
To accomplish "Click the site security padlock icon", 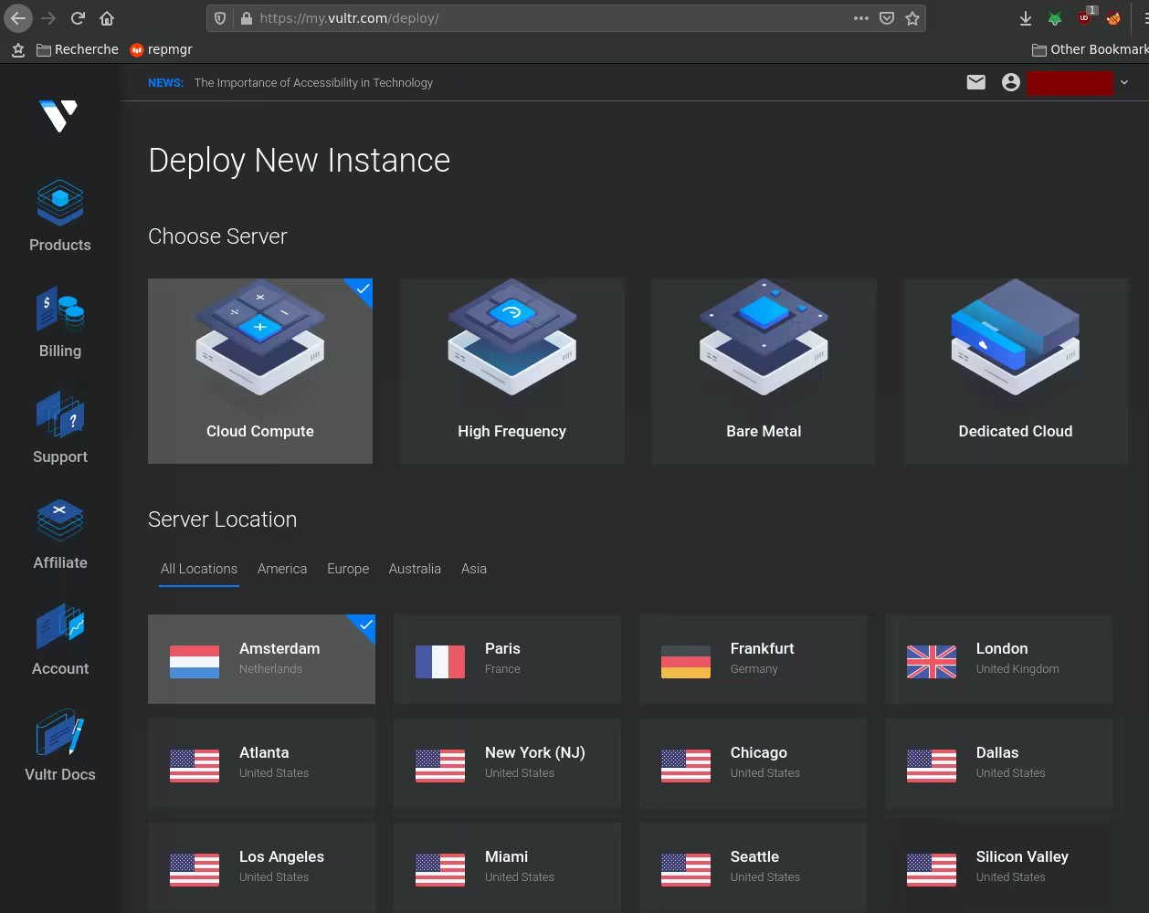I will (246, 18).
